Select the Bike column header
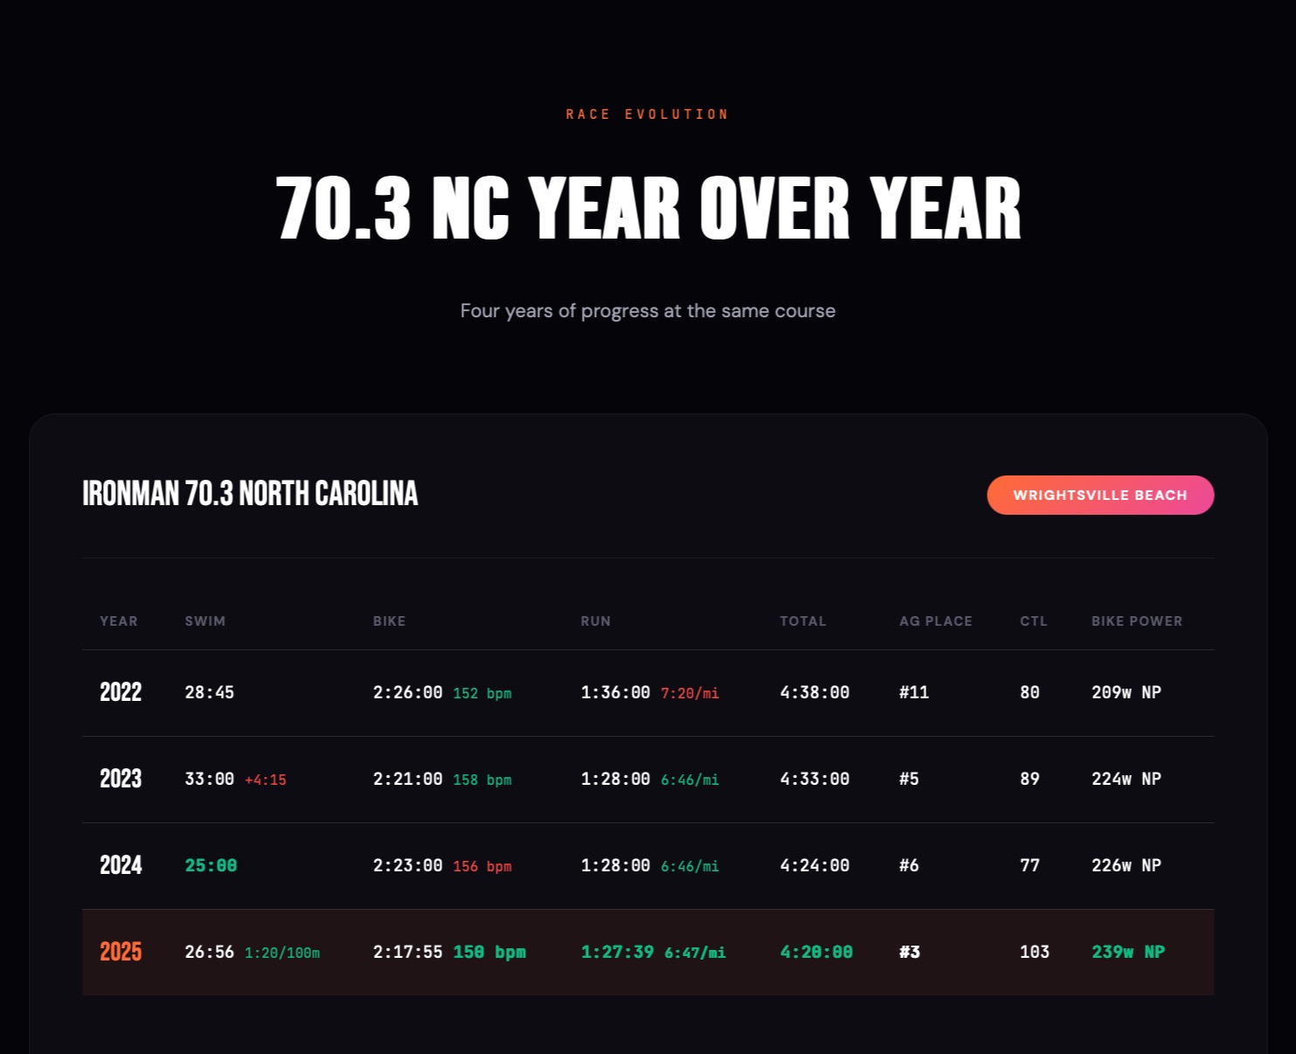 (390, 621)
